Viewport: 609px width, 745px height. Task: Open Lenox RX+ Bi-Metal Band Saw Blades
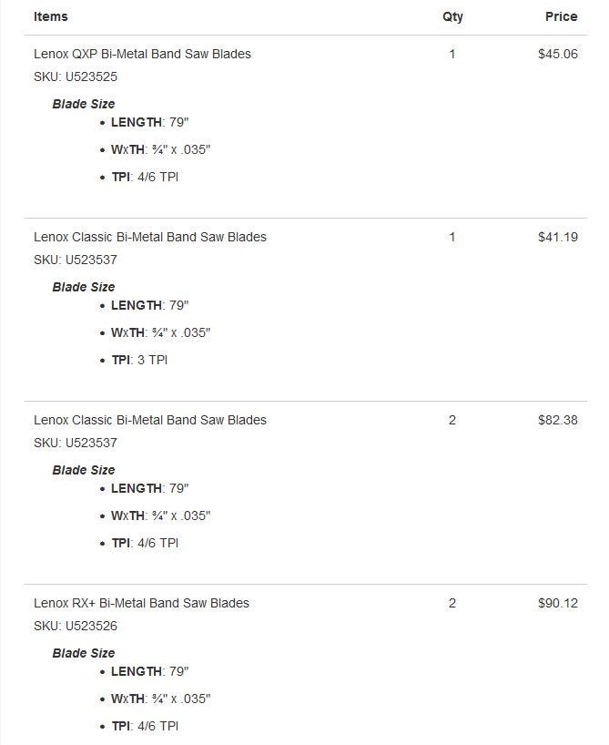(141, 603)
